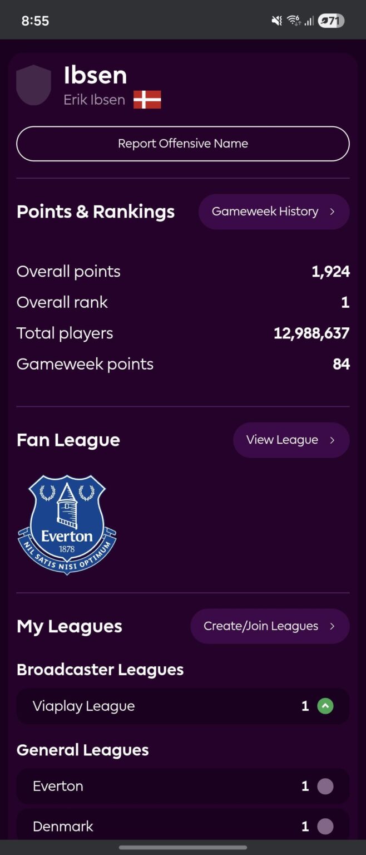Click the mute icon in the status bar
Viewport: 366px width, 855px height.
tap(276, 19)
